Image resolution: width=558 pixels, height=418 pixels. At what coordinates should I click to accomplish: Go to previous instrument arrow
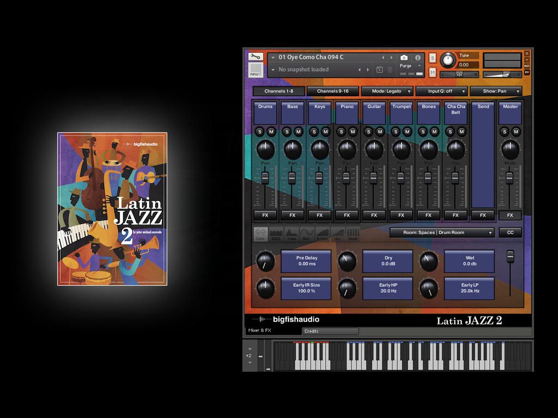coord(383,58)
